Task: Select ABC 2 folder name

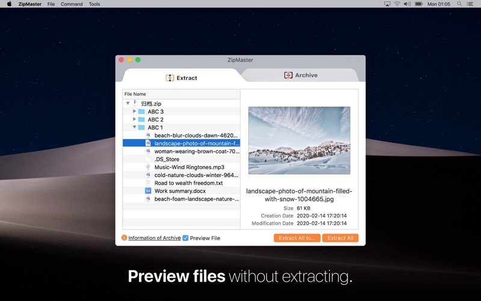Action: point(156,119)
